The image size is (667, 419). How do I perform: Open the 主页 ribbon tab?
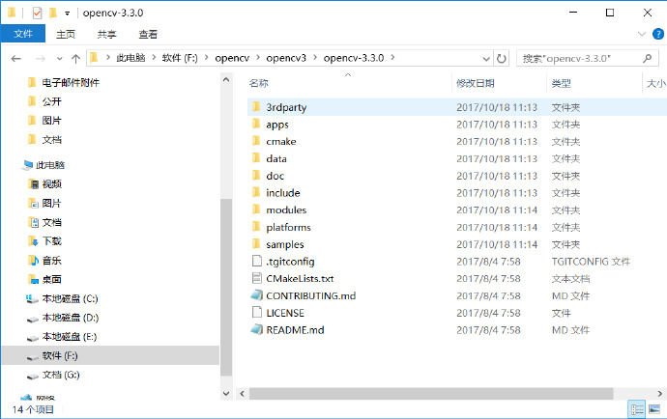[66, 34]
